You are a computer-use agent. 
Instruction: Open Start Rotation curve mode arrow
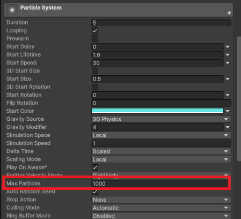(x=228, y=95)
